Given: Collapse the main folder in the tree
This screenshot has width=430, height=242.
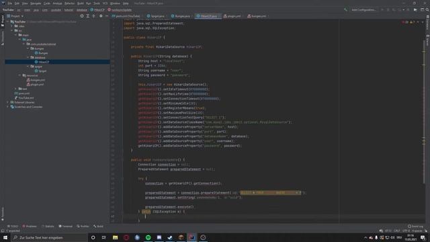Looking at the screenshot, I should pyautogui.click(x=16, y=35).
